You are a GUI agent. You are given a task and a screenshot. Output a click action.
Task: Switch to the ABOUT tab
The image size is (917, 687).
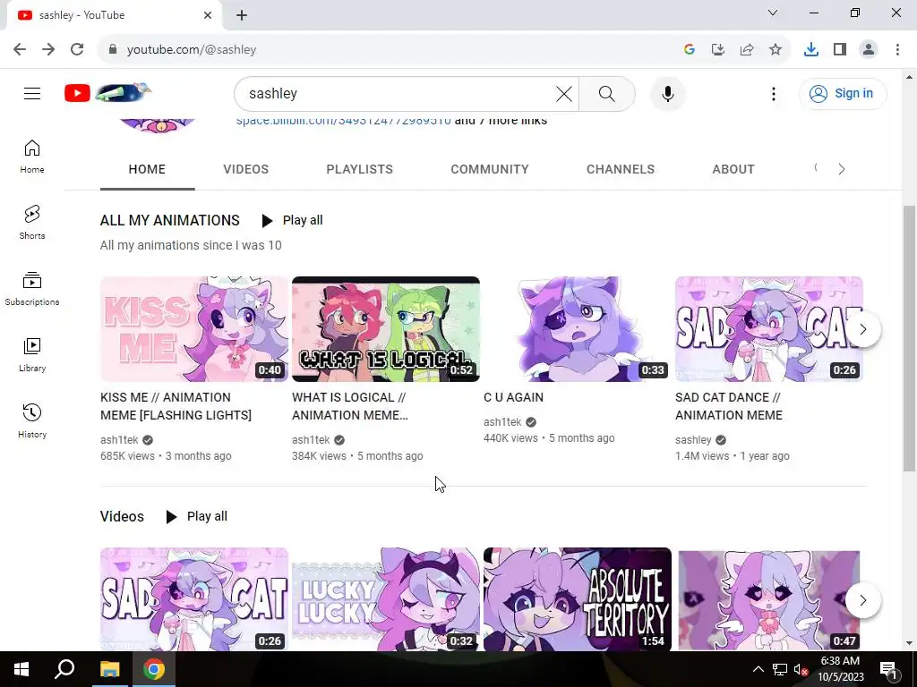733,169
